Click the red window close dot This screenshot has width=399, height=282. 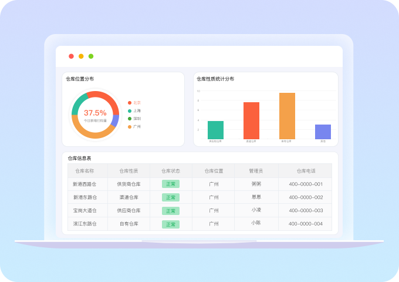coord(71,56)
